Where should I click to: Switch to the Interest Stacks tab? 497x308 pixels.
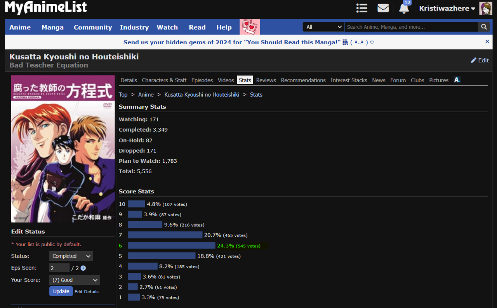coord(349,80)
